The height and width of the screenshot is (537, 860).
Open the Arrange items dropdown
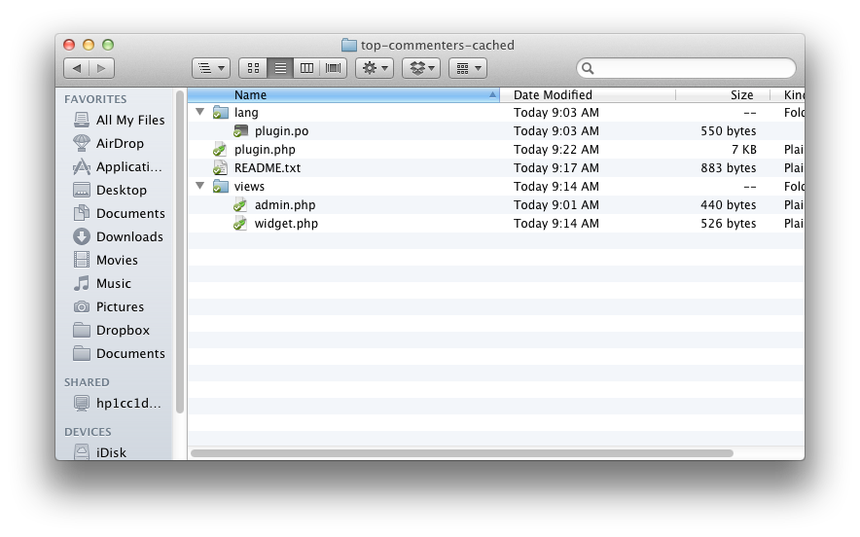coord(468,68)
